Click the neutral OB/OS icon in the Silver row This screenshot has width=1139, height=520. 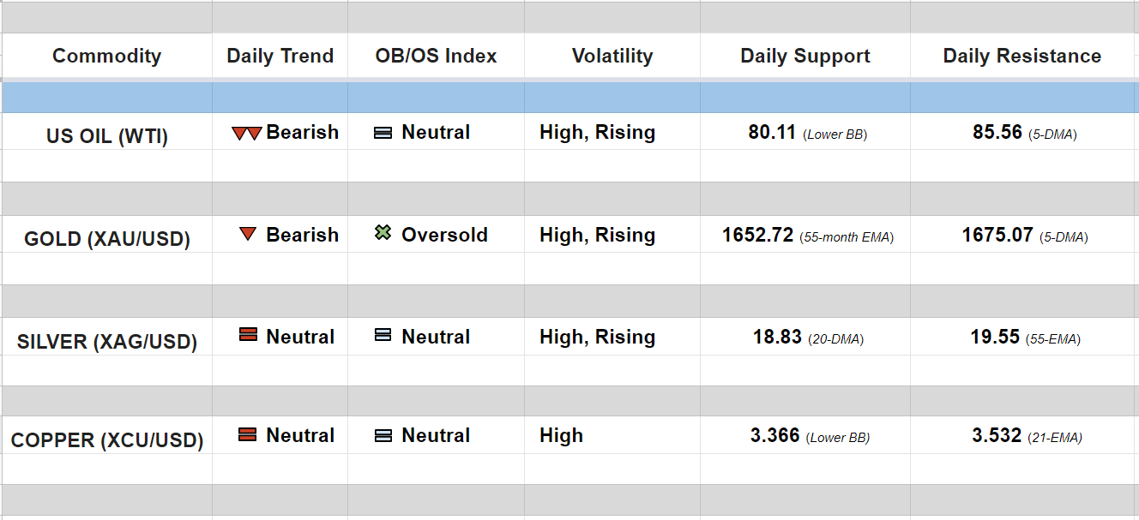point(383,336)
